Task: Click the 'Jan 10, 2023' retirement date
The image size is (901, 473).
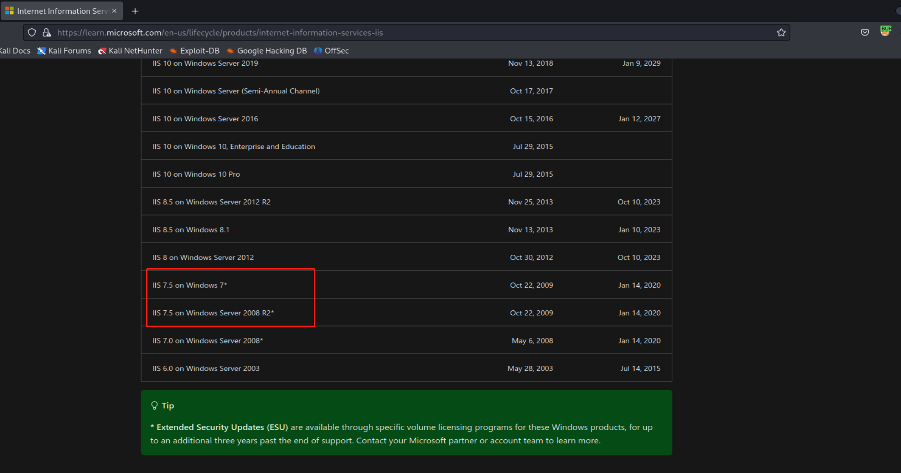Action: tap(639, 230)
